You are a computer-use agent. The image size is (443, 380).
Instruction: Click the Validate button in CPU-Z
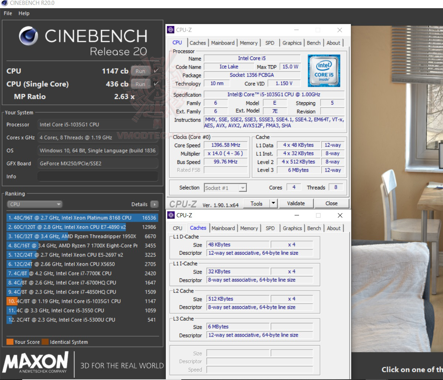[x=296, y=203]
